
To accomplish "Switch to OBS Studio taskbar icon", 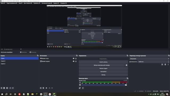I will click(45, 94).
